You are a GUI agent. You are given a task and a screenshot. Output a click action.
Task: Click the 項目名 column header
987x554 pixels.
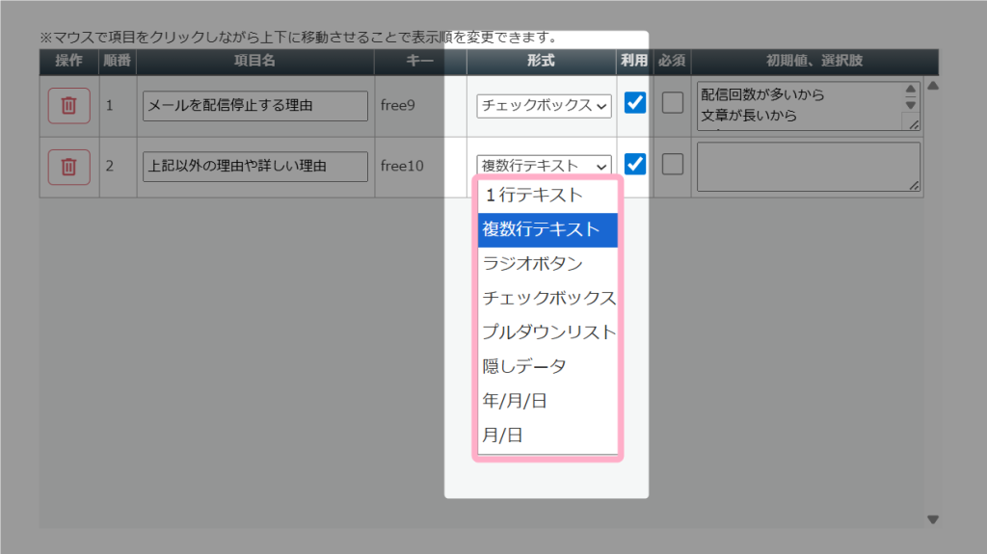click(x=254, y=61)
